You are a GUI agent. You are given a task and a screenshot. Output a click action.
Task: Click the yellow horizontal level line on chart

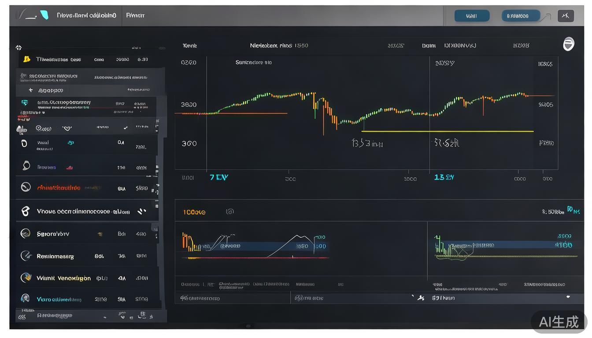click(447, 131)
